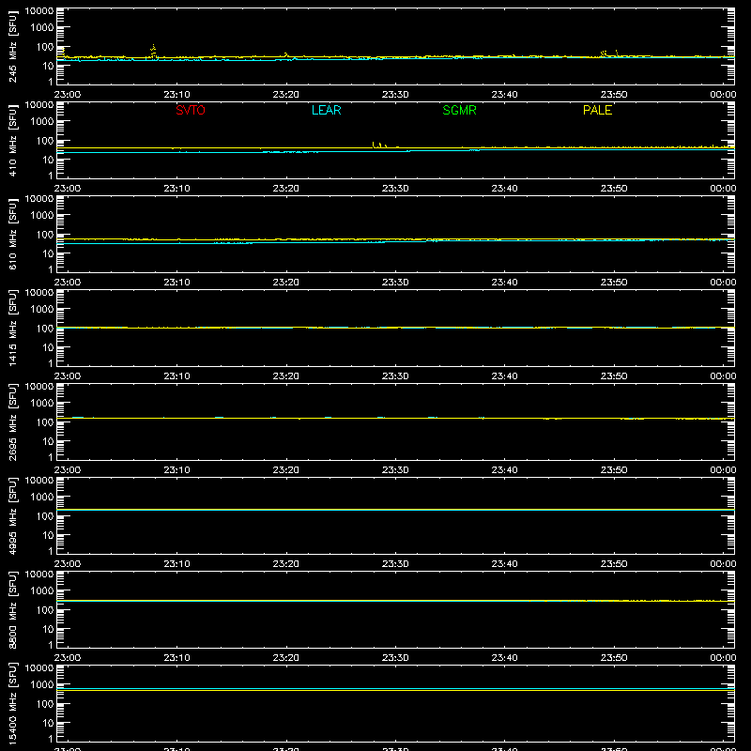Click the 23:30 time label under the 245 MHz plot
This screenshot has height=751, width=751.
coord(395,95)
